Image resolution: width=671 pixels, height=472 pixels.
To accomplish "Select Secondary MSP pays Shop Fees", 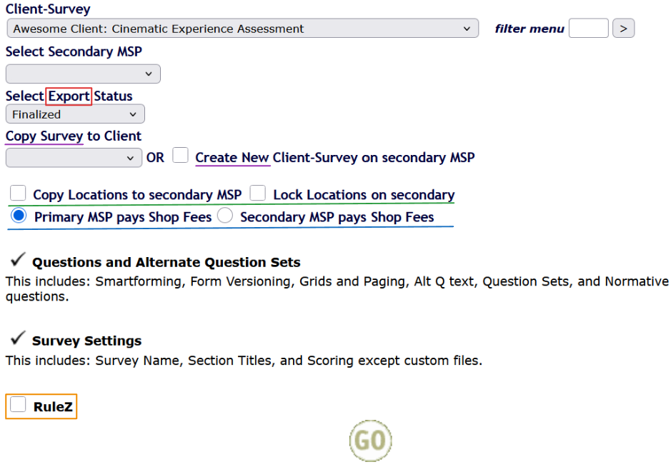I will coord(225,215).
